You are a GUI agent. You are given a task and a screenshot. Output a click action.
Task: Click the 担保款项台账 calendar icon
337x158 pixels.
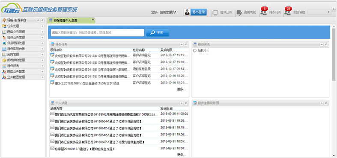pos(4,49)
